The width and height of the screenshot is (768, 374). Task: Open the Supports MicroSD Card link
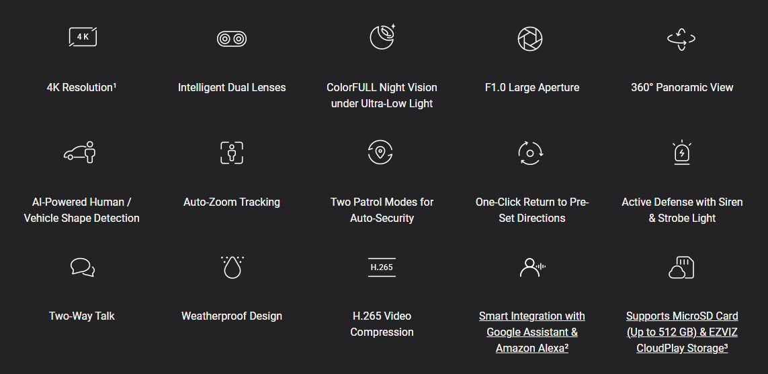click(682, 332)
